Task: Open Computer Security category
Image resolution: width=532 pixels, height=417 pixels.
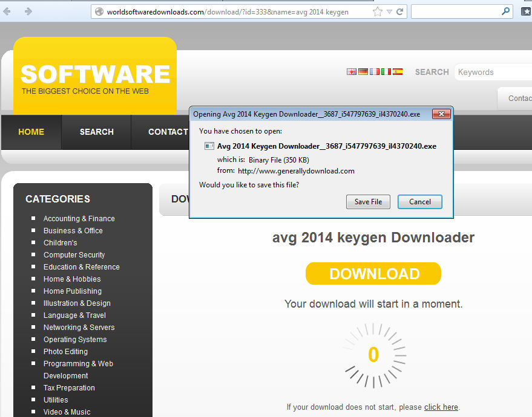Action: (x=74, y=255)
